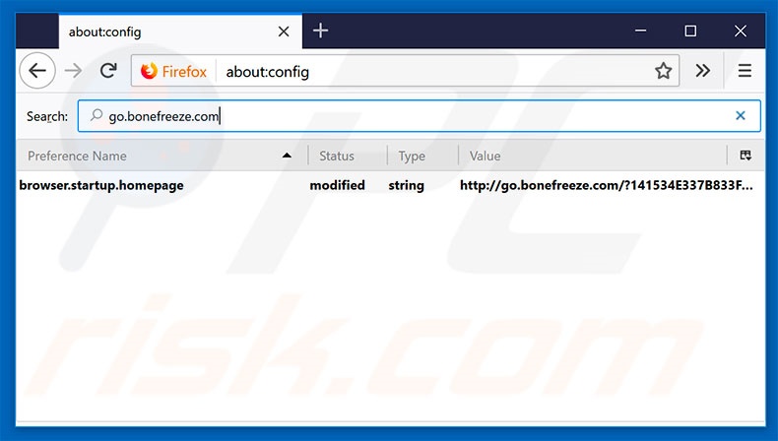The image size is (778, 441).
Task: Select the browser.startup.homepage preference row
Action: 101,185
